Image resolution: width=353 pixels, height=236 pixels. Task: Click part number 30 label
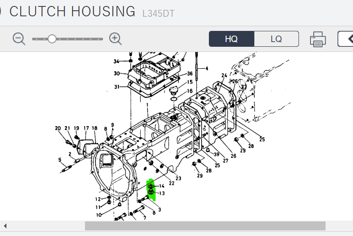pos(117,73)
